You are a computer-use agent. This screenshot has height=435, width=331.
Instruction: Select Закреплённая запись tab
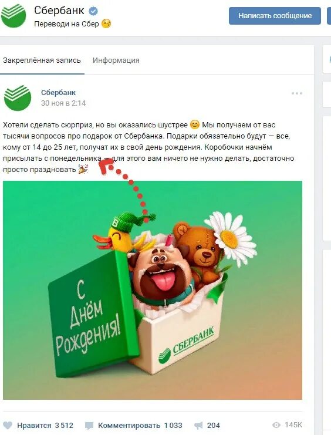pyautogui.click(x=42, y=60)
